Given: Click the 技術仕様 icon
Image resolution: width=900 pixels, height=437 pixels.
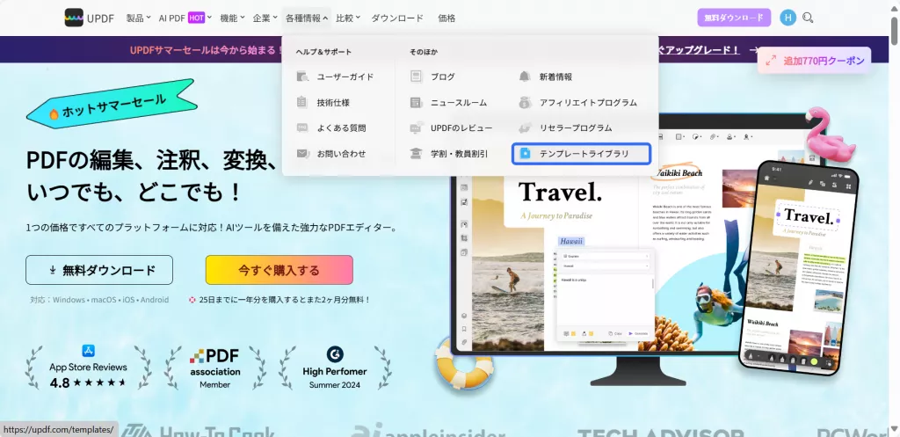Looking at the screenshot, I should click(302, 102).
